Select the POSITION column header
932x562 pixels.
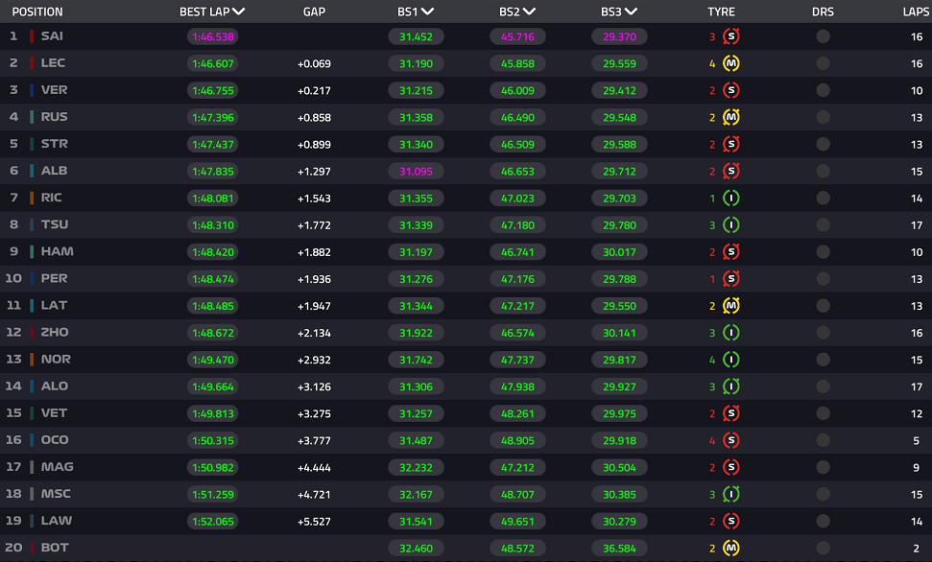point(37,12)
